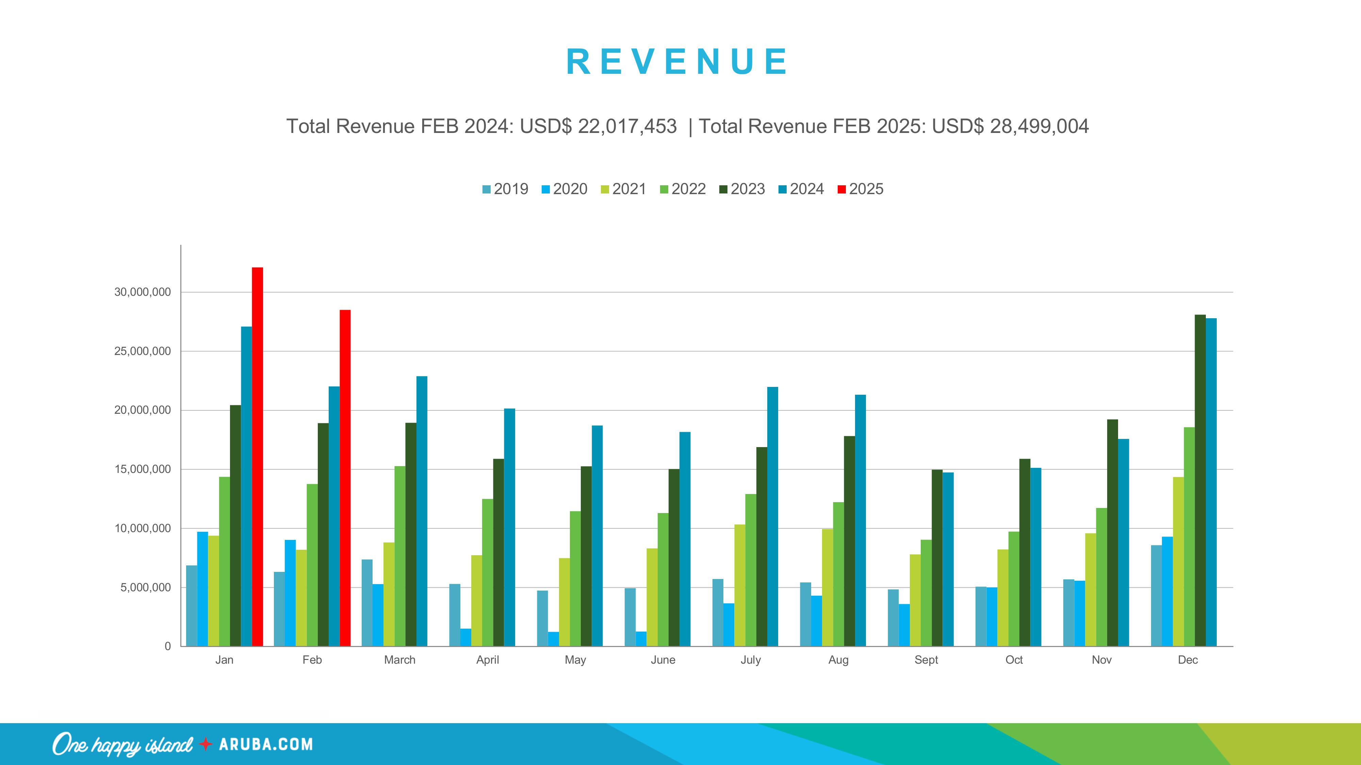Screen dimensions: 1361x765
Task: Click the 30,000,000 axis label
Action: (143, 292)
